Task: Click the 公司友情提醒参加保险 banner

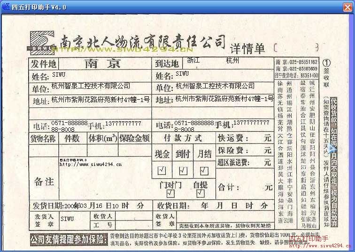Action: pyautogui.click(x=69, y=240)
